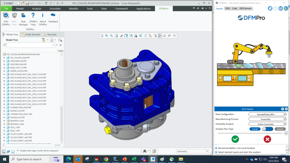Click the View Manager camera icon

point(136,36)
